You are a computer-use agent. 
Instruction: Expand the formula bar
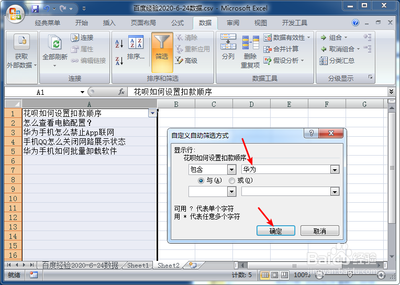coord(391,91)
